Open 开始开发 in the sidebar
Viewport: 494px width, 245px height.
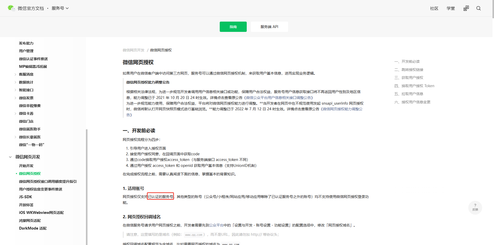(x=26, y=166)
